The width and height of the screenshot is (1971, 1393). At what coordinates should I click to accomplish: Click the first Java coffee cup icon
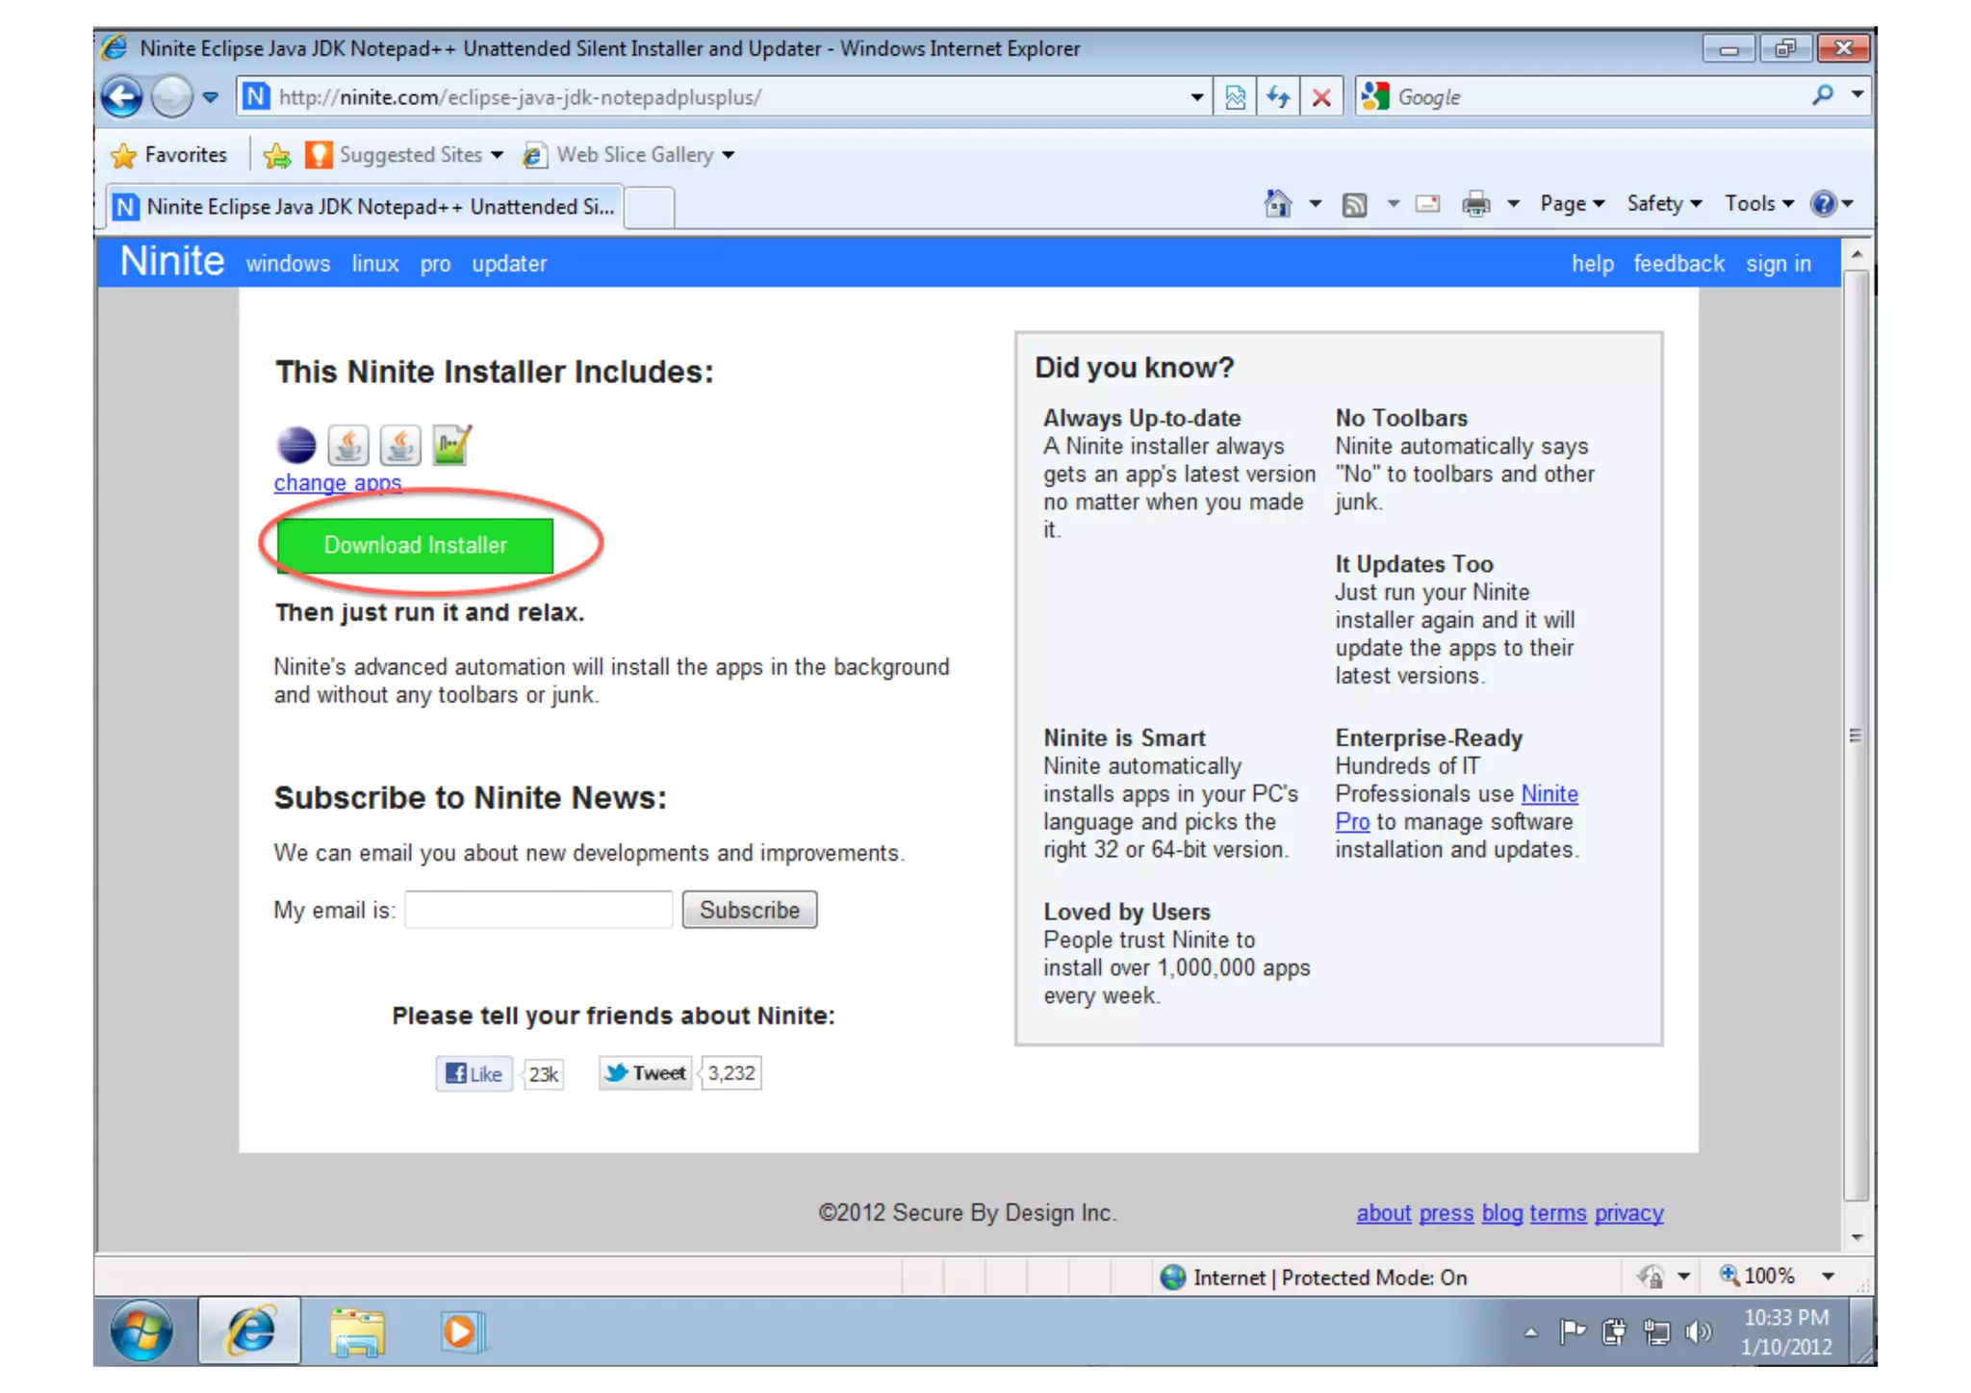pyautogui.click(x=348, y=446)
